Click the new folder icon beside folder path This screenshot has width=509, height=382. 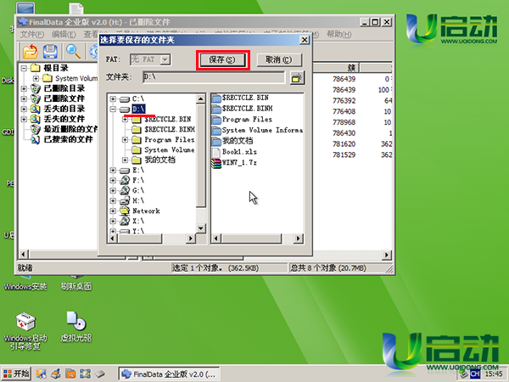click(x=297, y=78)
